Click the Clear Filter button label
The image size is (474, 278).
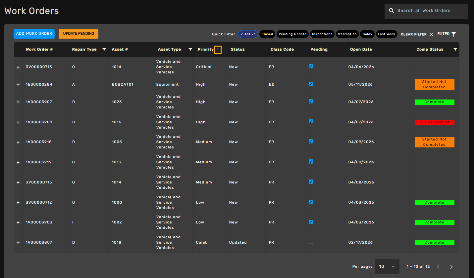pos(414,34)
